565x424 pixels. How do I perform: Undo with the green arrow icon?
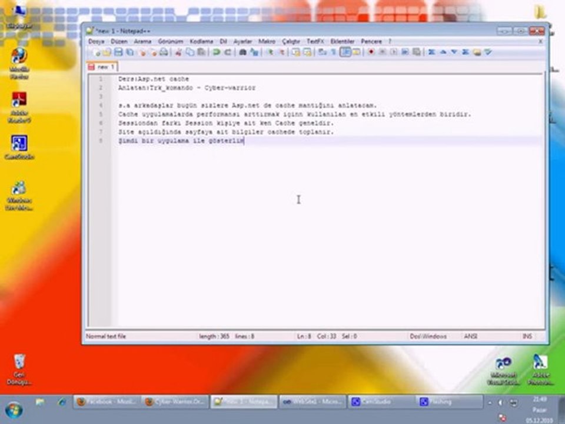tap(216, 52)
